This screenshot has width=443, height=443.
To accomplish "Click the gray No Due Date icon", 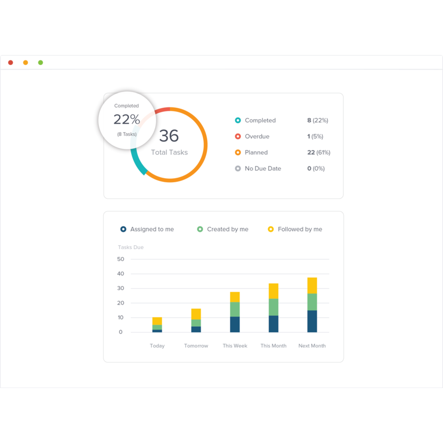I will pyautogui.click(x=238, y=169).
